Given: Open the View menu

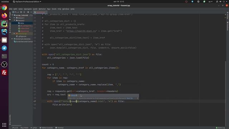Looking at the screenshot, I should tap(20, 9).
